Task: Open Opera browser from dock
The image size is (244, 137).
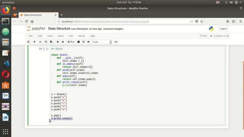Action: pos(5,74)
